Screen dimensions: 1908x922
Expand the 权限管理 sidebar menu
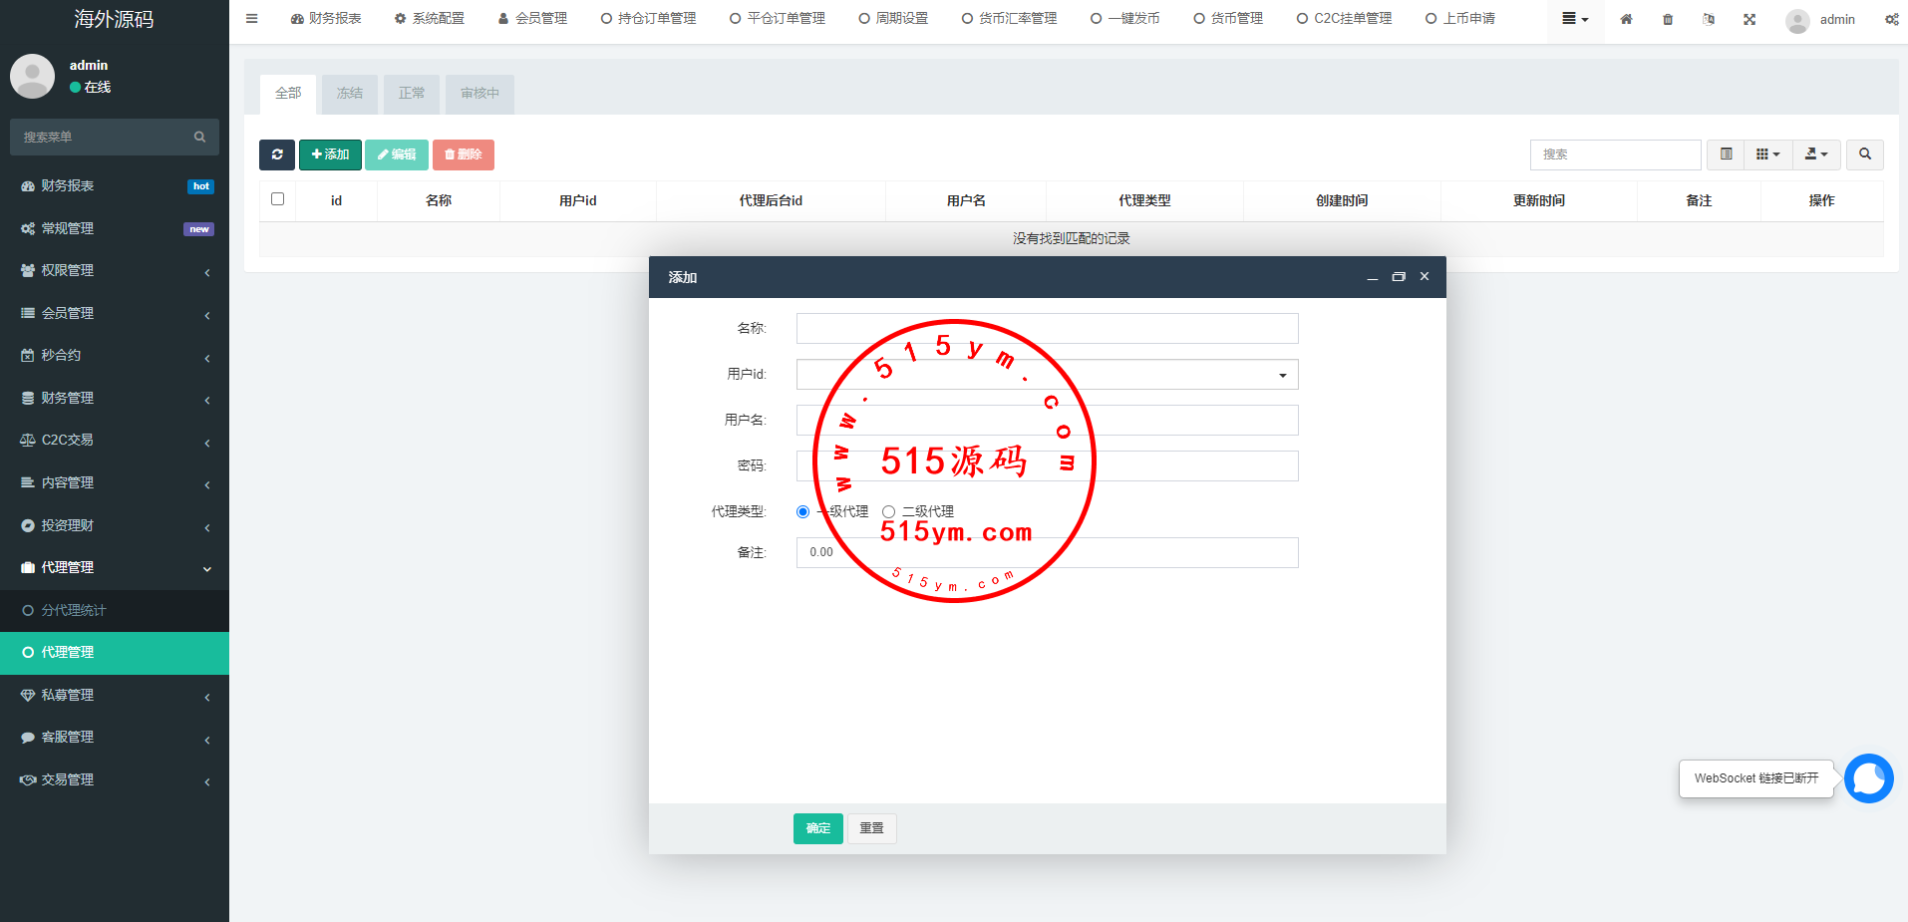click(115, 271)
